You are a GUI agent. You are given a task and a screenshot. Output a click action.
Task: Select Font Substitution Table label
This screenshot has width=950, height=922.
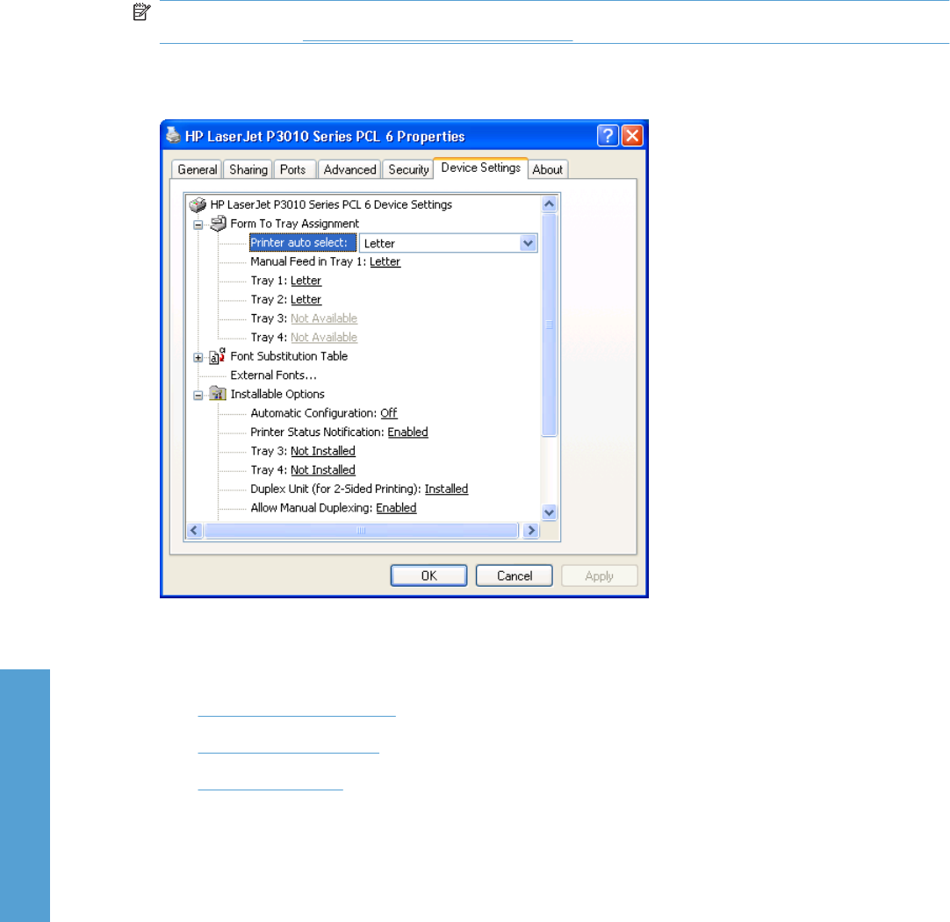coord(289,356)
